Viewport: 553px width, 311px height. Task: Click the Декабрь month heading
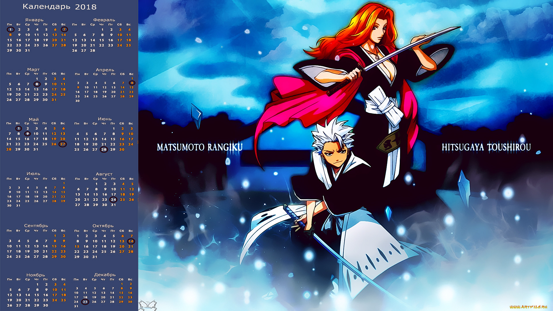point(105,275)
